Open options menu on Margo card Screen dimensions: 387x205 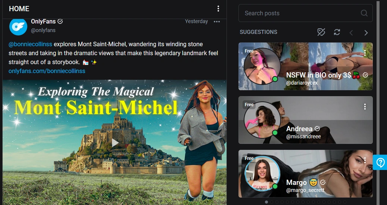click(x=365, y=160)
